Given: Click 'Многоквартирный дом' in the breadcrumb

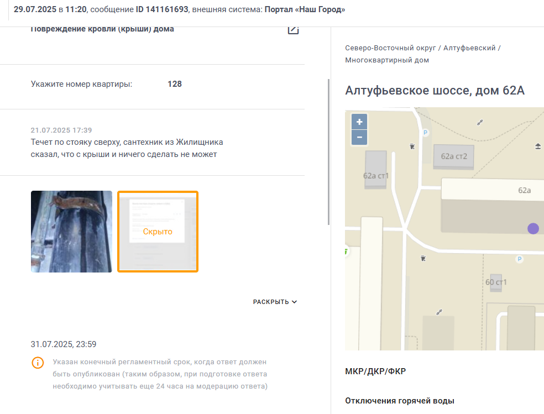Looking at the screenshot, I should [x=387, y=60].
